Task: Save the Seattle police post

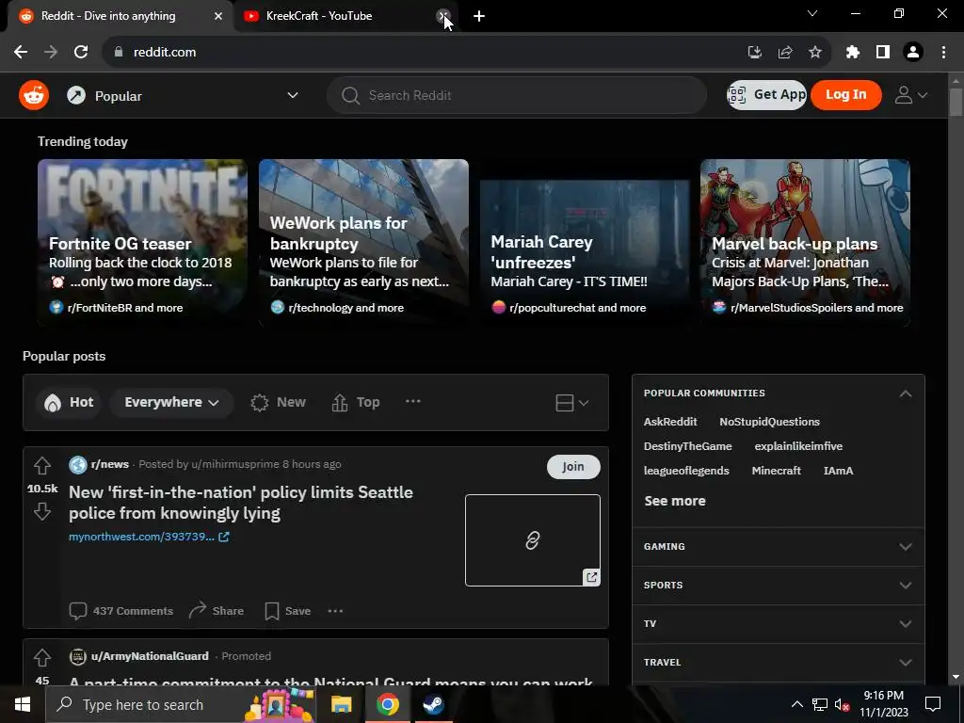Action: 288,610
